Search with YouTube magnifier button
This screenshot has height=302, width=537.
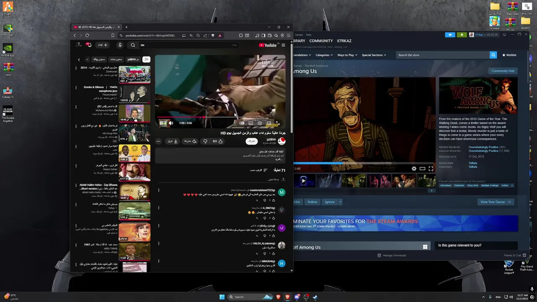point(133,45)
